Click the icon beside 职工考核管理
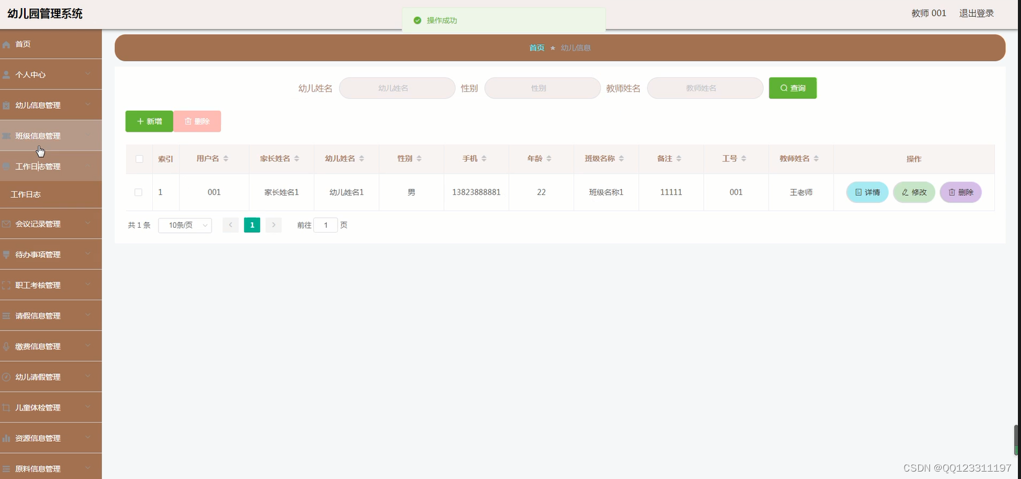 (x=6, y=285)
